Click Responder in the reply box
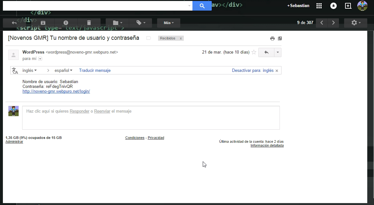 click(x=79, y=111)
